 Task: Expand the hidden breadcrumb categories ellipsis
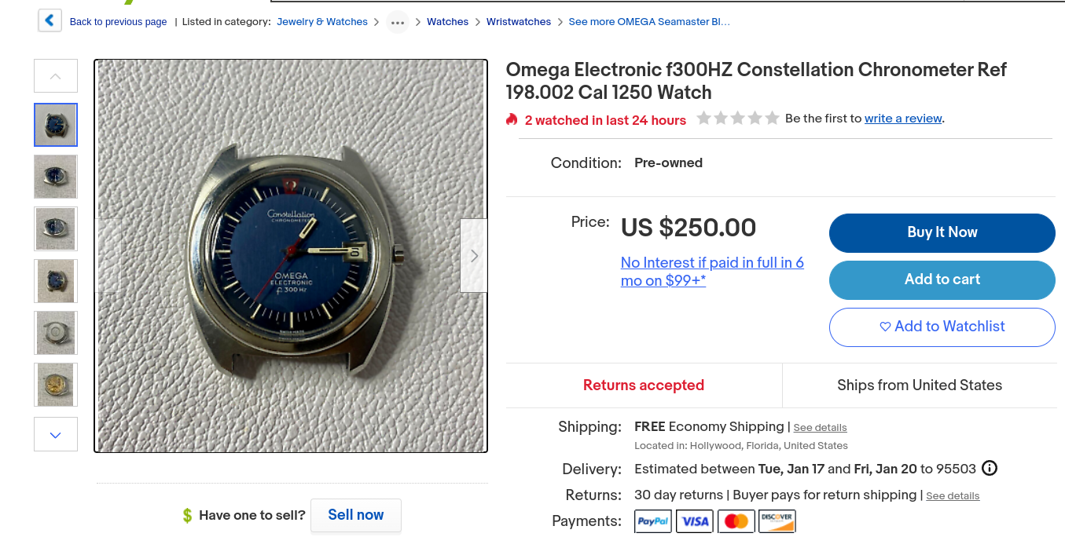click(x=398, y=22)
